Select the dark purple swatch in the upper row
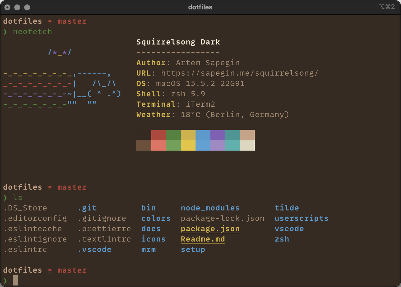 coord(218,135)
